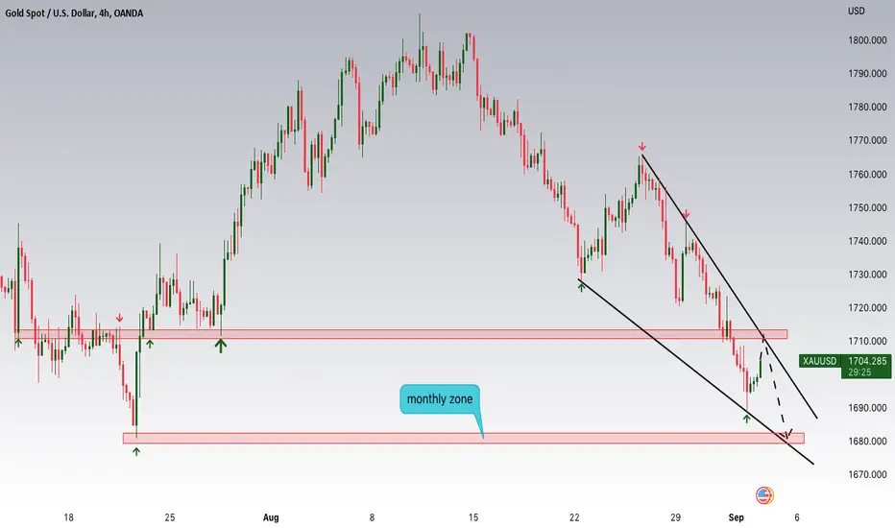
Task: Click the candle countdown timer 29:25
Action: tap(859, 372)
